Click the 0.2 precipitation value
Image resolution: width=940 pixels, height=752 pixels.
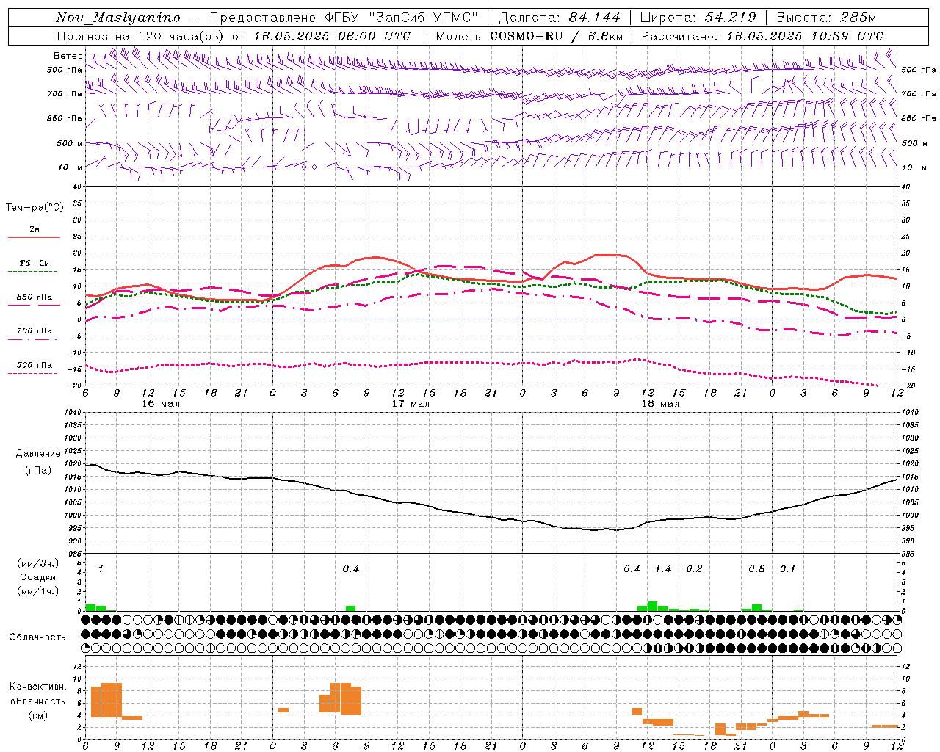click(x=694, y=569)
